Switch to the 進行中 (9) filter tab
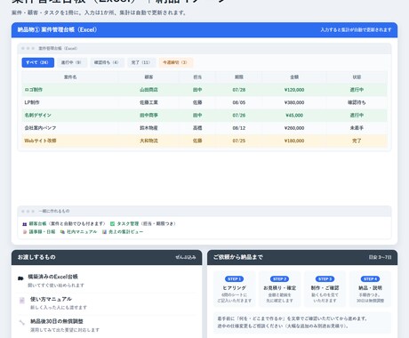This screenshot has height=338, width=409. point(71,62)
